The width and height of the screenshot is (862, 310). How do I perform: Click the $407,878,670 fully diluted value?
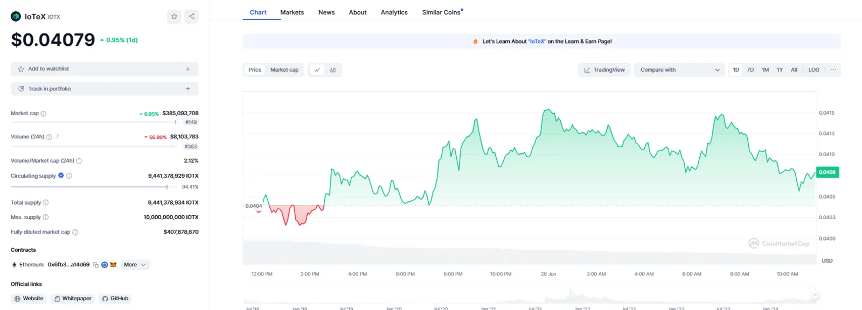181,232
